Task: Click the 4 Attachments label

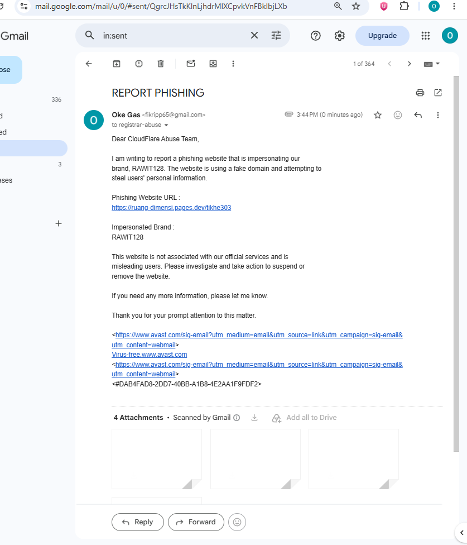Action: [x=138, y=418]
